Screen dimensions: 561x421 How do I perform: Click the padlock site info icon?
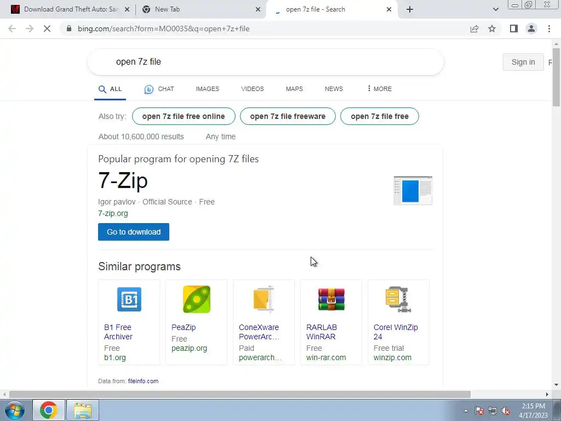69,29
